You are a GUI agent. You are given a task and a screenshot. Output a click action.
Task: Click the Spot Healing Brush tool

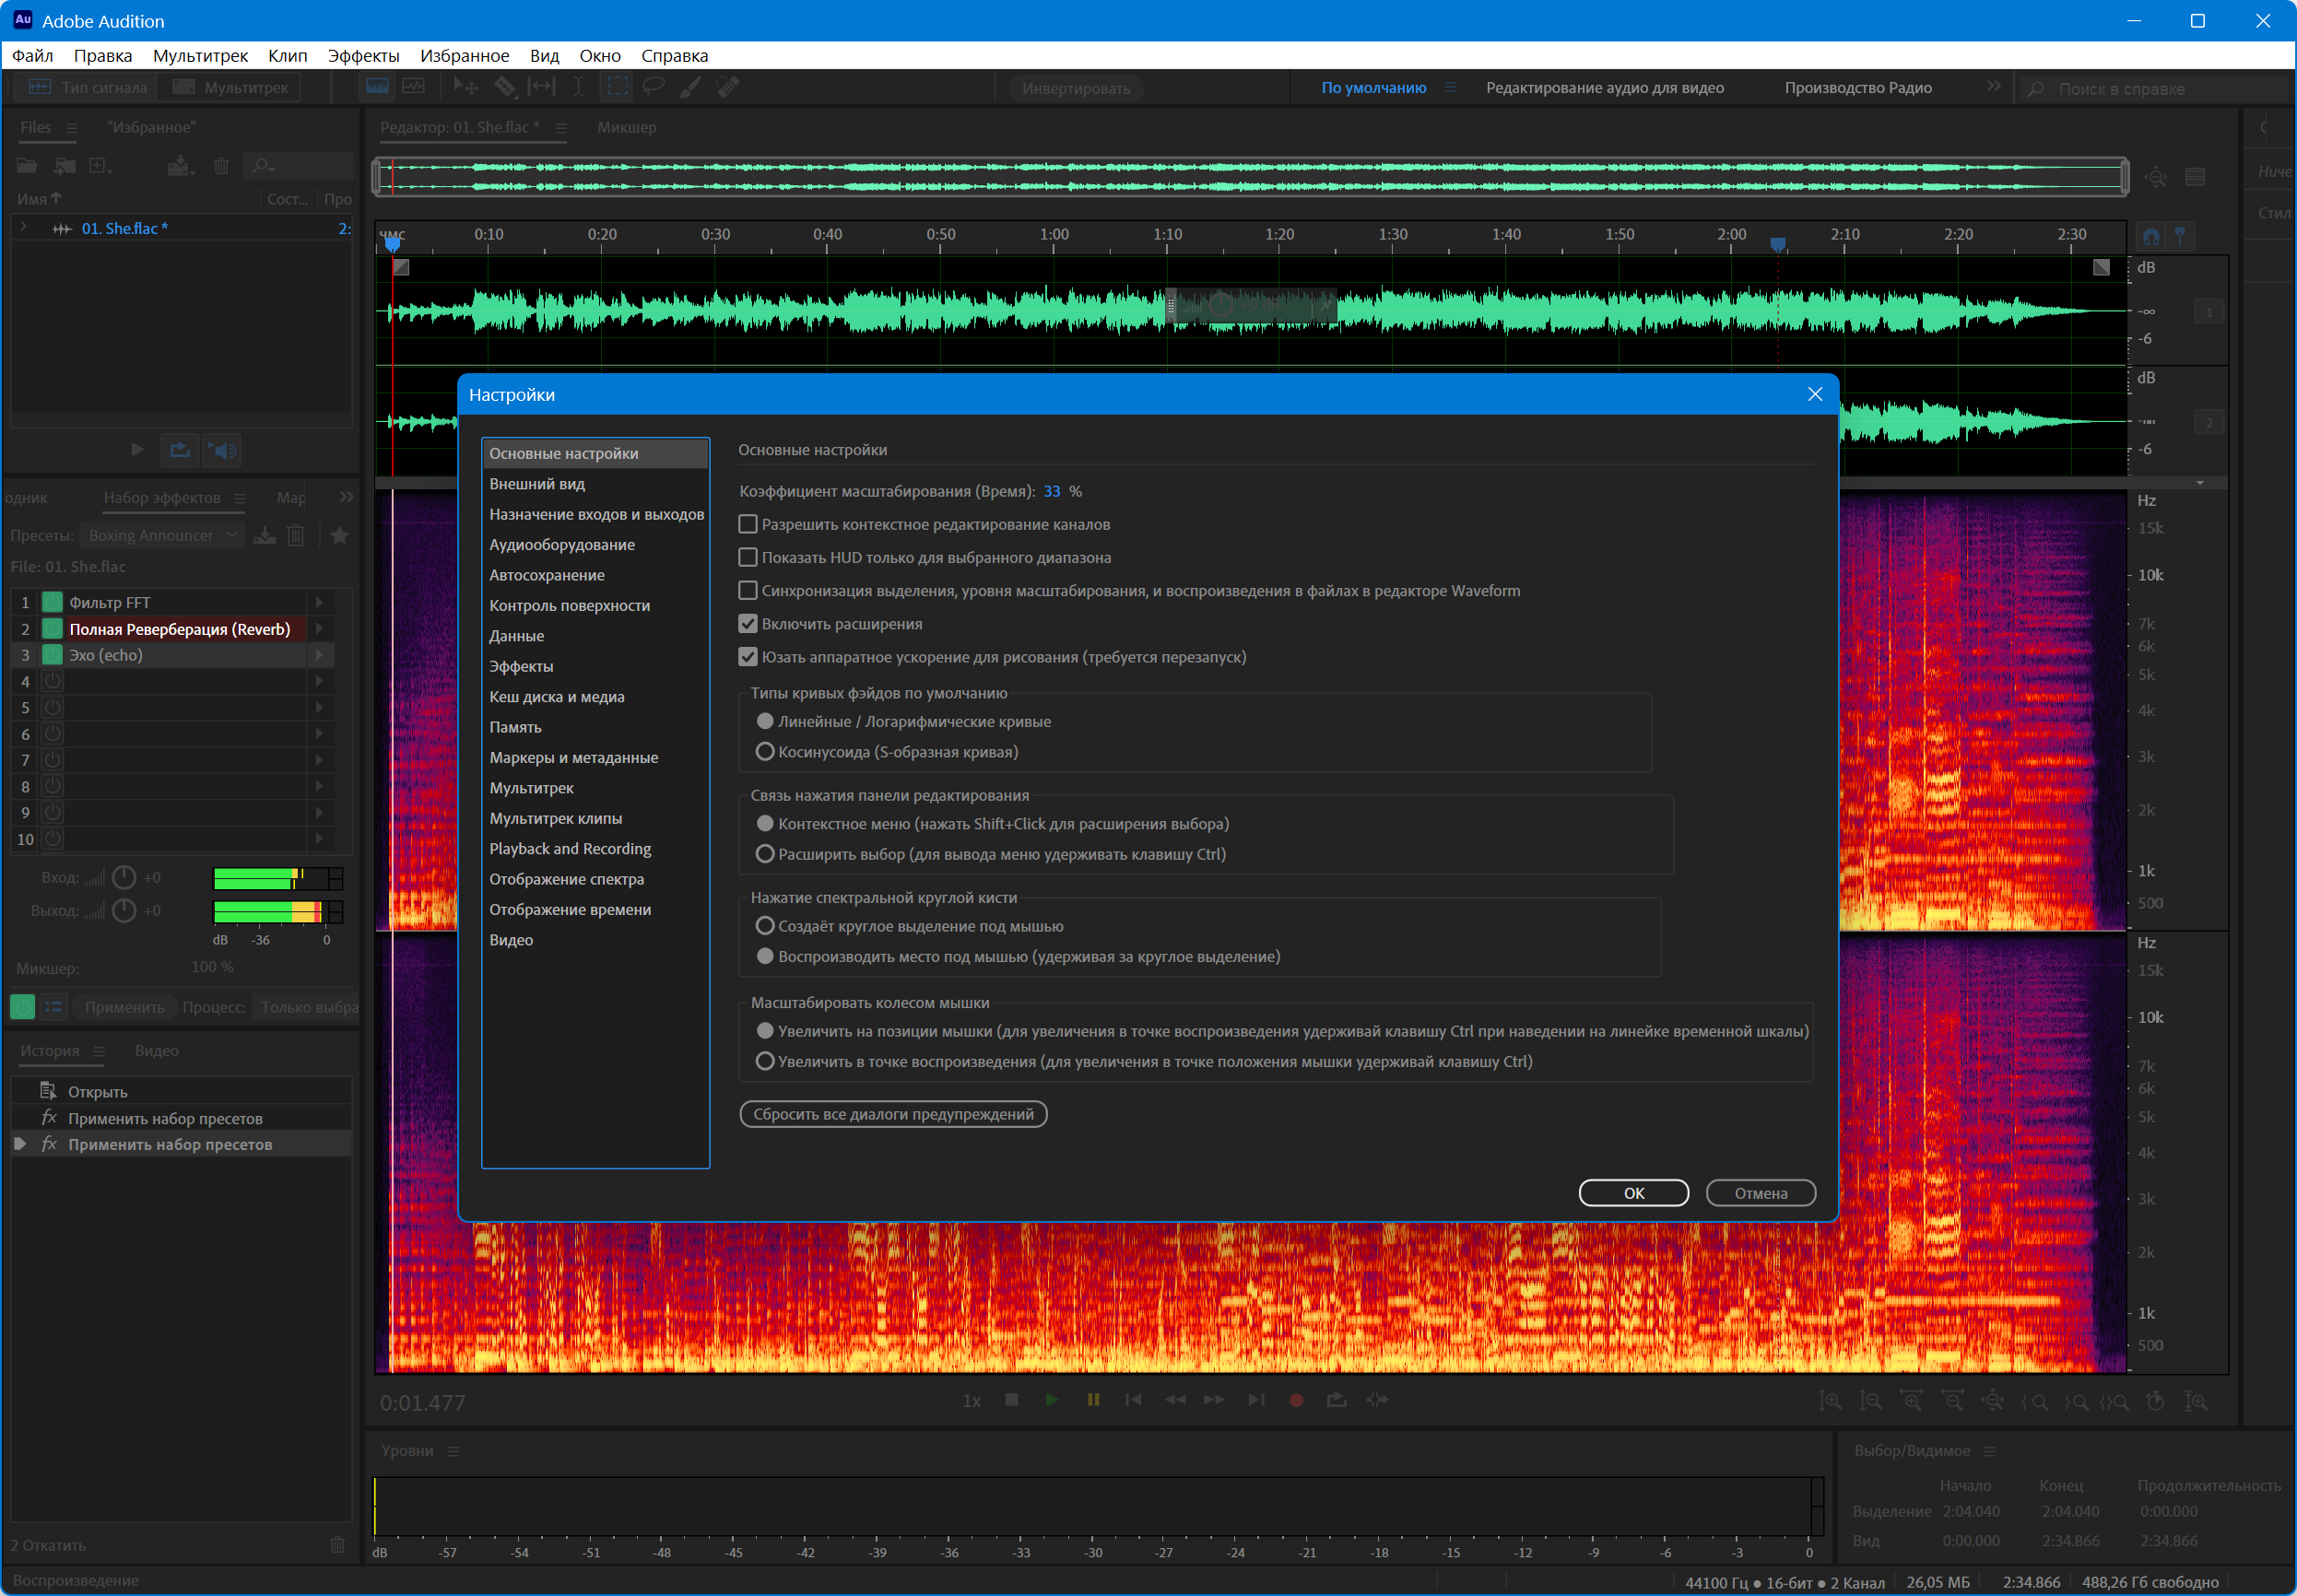pyautogui.click(x=728, y=87)
